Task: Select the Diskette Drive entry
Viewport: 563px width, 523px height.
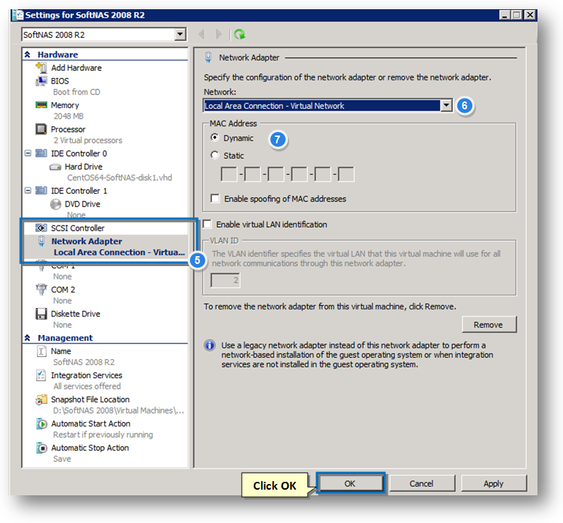Action: point(75,314)
